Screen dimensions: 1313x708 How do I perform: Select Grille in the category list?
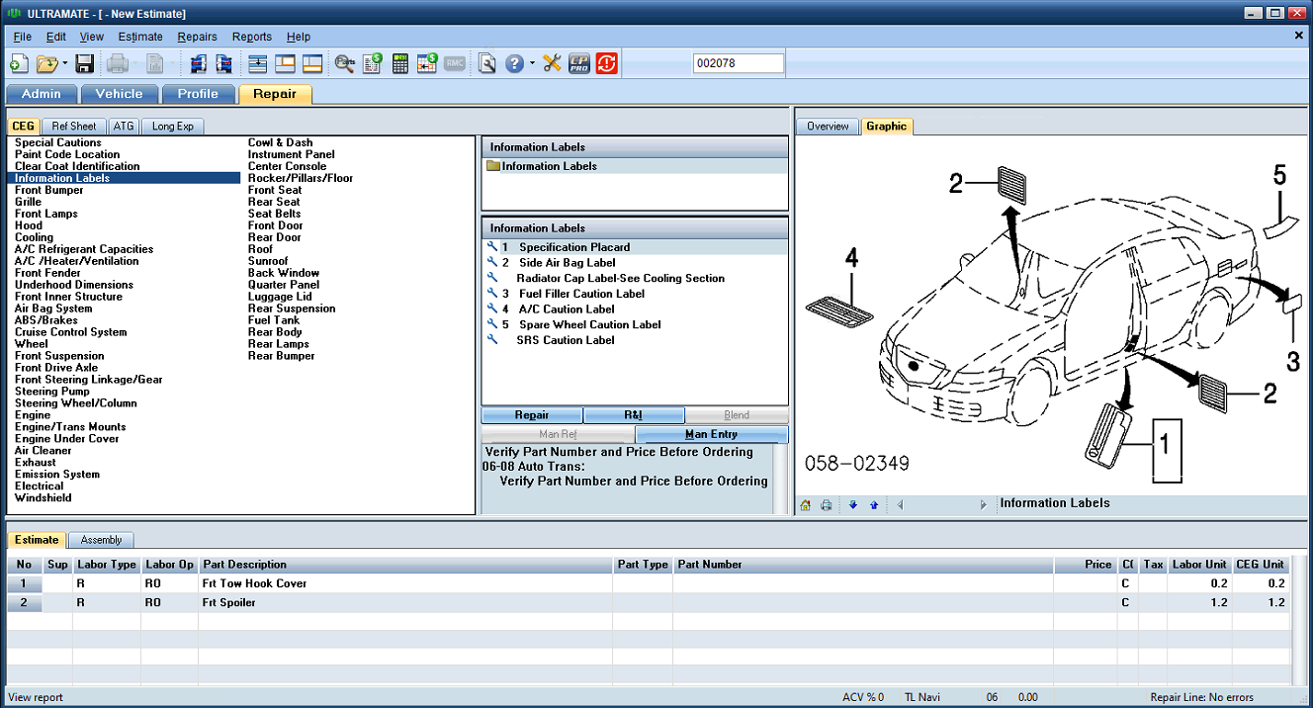pyautogui.click(x=29, y=202)
